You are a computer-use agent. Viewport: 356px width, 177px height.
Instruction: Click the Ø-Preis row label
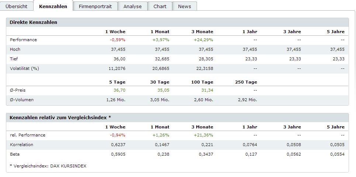(18, 90)
